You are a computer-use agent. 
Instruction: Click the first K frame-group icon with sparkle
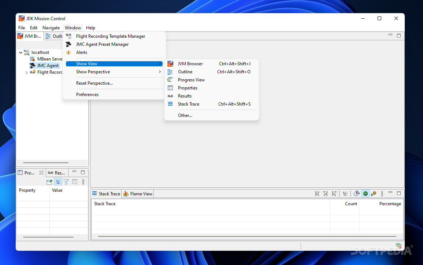(x=318, y=194)
